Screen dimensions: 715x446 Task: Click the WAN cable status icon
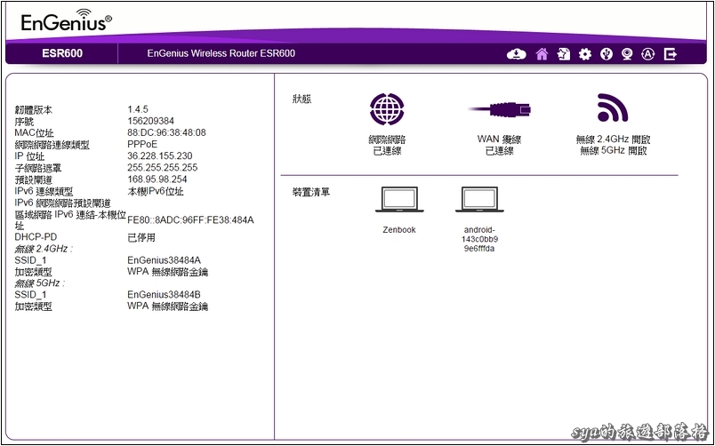tap(500, 109)
